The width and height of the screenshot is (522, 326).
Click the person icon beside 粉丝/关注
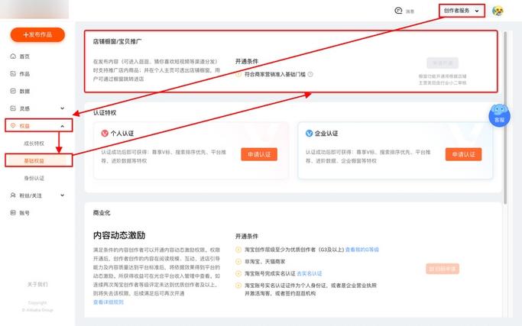tap(13, 195)
